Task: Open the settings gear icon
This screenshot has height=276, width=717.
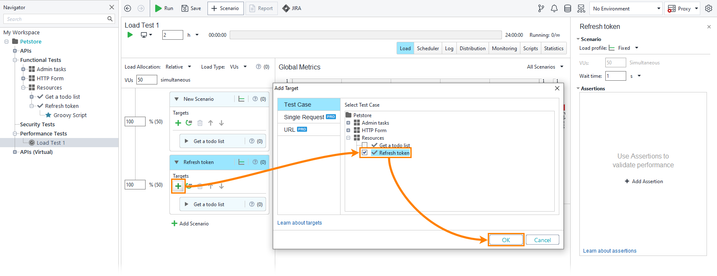Action: [x=709, y=8]
